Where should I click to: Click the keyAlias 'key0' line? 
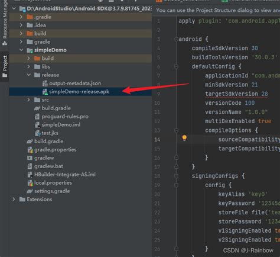pyautogui.click(x=243, y=194)
